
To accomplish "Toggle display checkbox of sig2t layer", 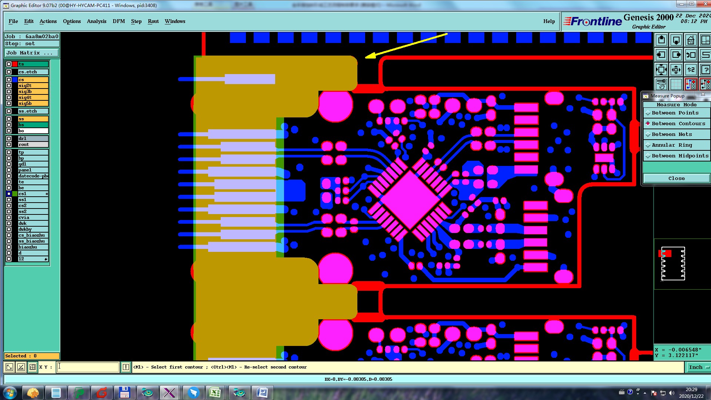I will pos(9,86).
